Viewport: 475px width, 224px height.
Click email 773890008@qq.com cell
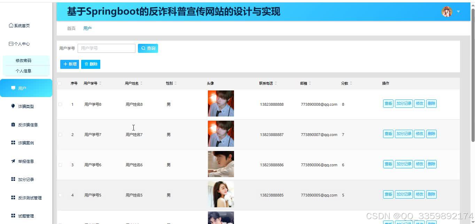click(x=319, y=104)
